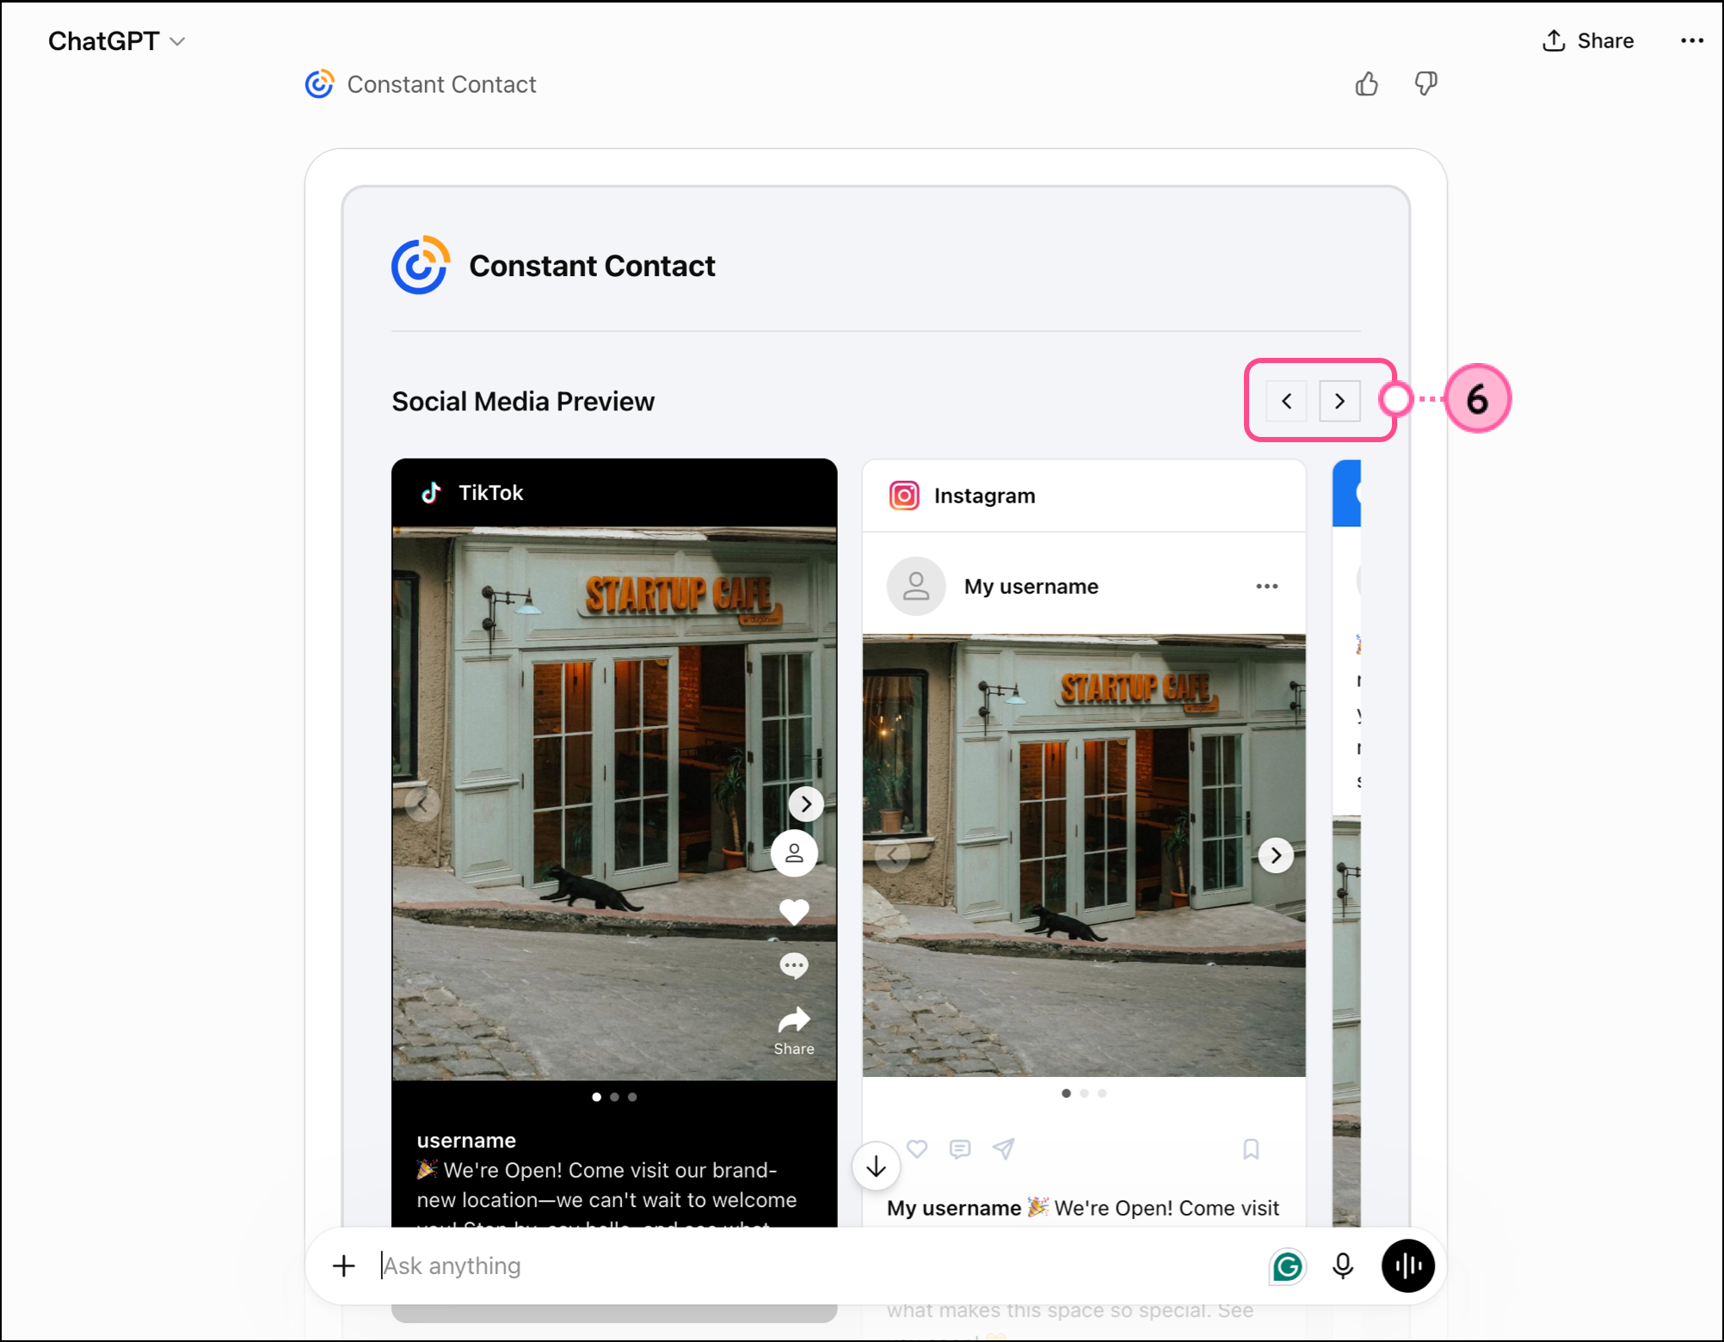Give a thumbs down to the response

point(1425,84)
